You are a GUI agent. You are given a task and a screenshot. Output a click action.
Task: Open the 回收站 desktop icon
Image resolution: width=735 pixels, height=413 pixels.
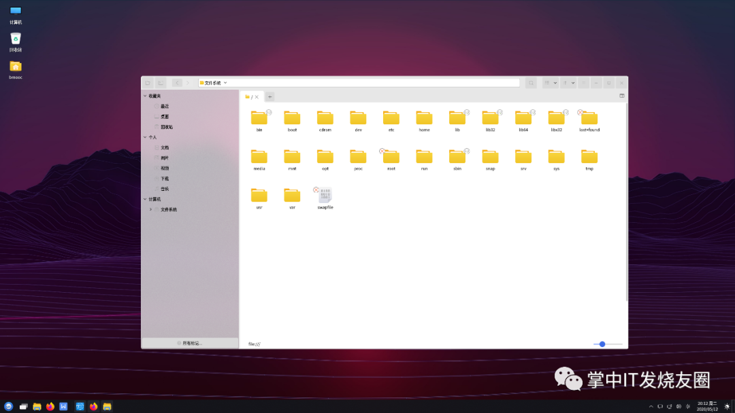click(16, 42)
